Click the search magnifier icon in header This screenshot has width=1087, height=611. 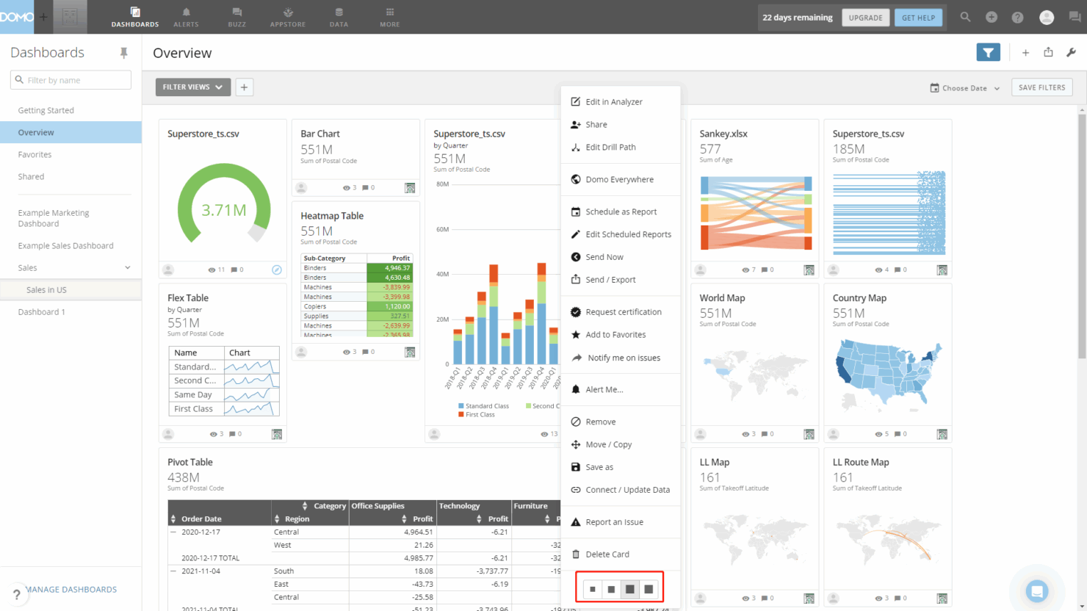coord(965,17)
